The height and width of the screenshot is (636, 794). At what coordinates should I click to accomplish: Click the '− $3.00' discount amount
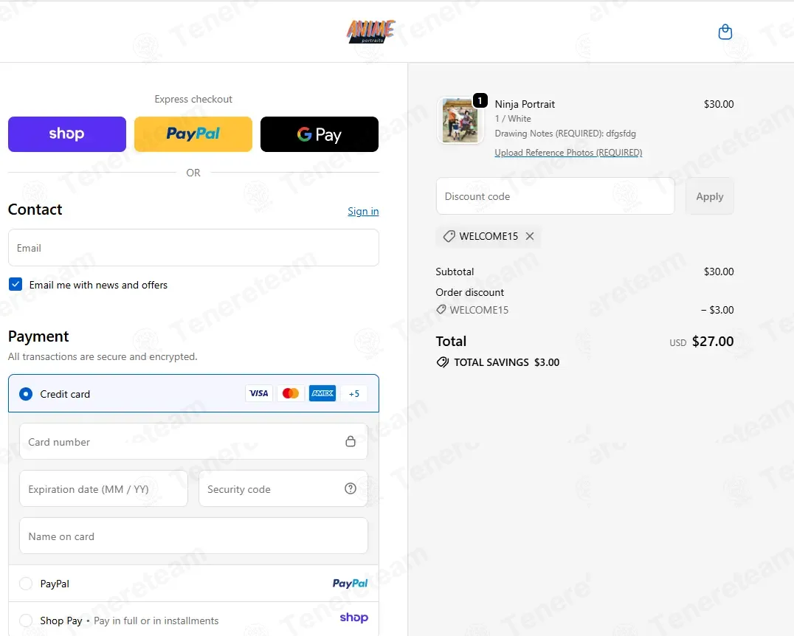[x=717, y=310]
